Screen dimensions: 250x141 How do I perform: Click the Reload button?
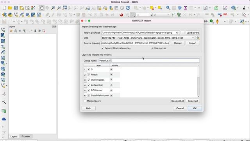click(178, 43)
